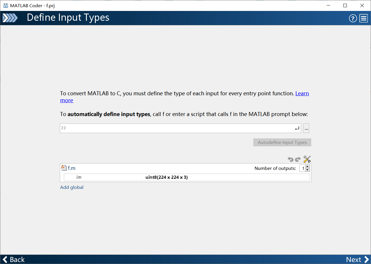Minimize the MATLAB Coder window
Viewport: 371px width, 264px height.
pyautogui.click(x=328, y=5)
